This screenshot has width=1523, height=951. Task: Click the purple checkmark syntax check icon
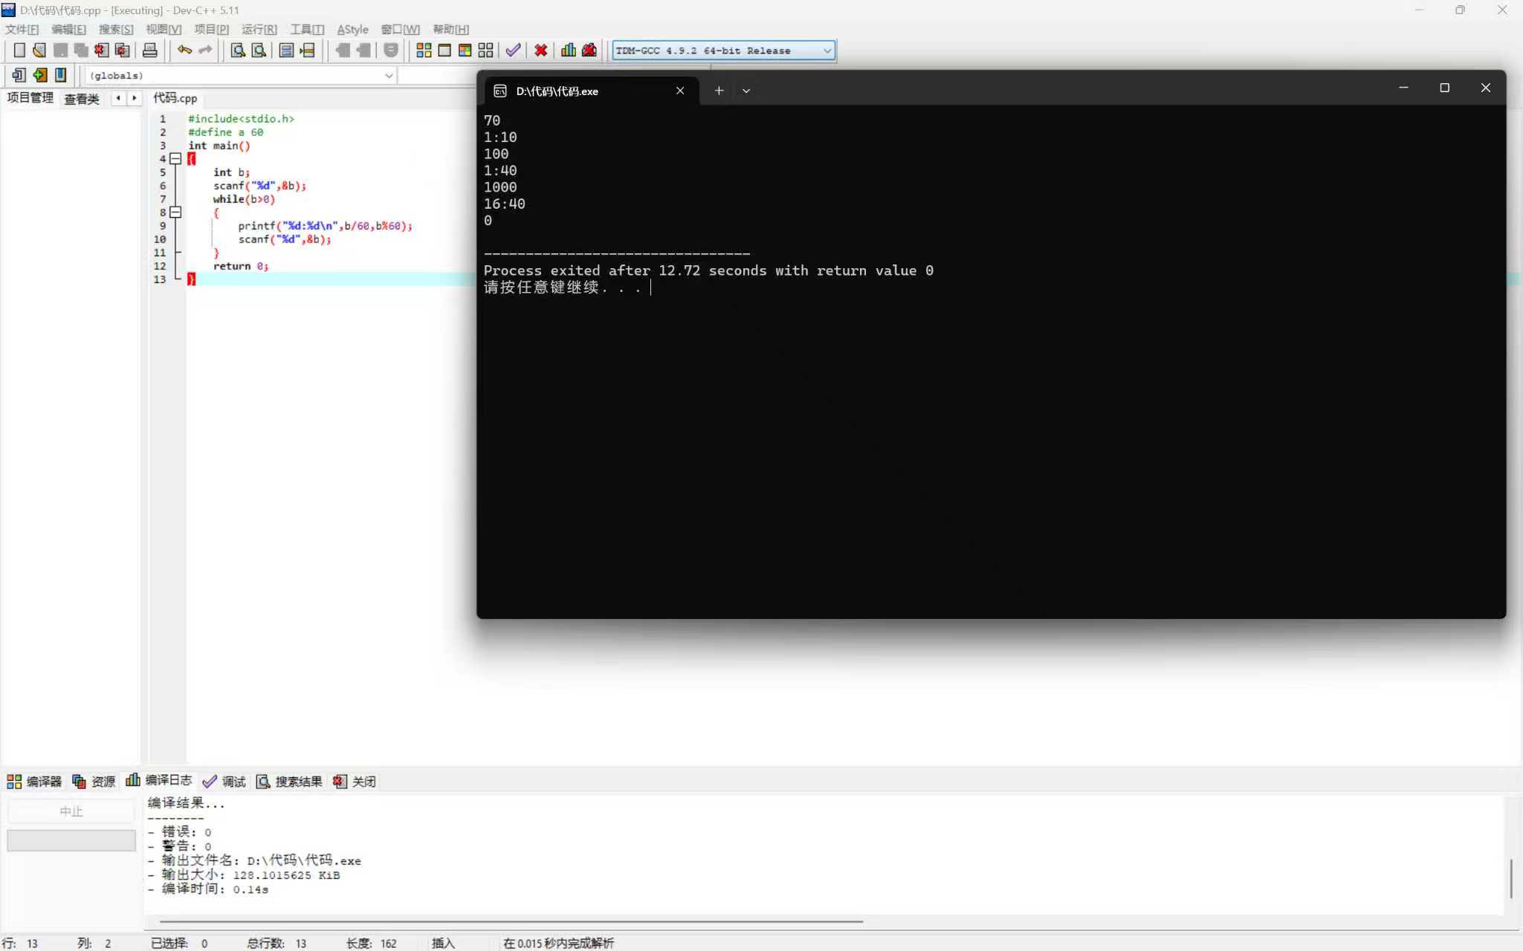513,50
